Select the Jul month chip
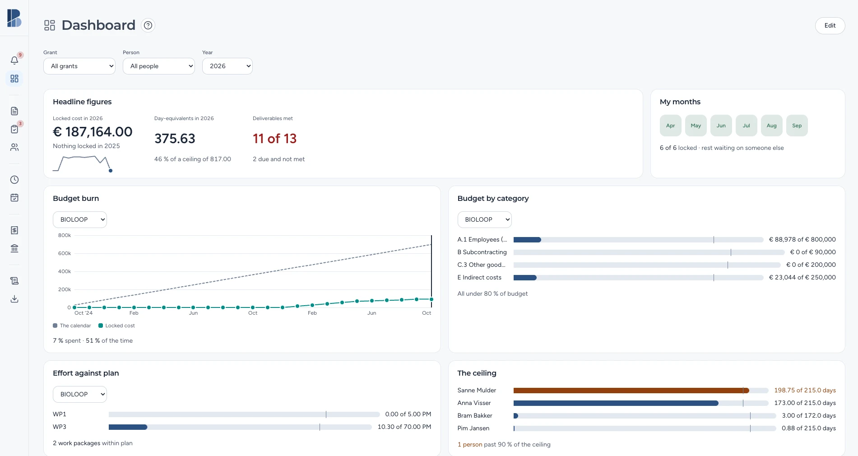Image resolution: width=858 pixels, height=456 pixels. pyautogui.click(x=747, y=126)
